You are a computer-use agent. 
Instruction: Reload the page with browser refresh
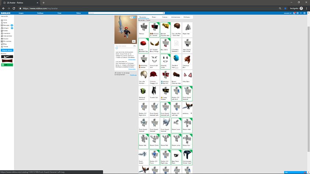14,8
